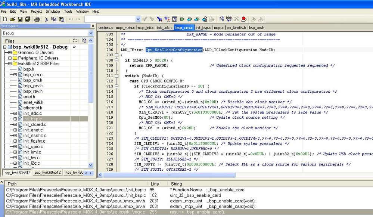Navigate backward in the editor history
The height and width of the screenshot is (217, 373).
click(x=205, y=19)
